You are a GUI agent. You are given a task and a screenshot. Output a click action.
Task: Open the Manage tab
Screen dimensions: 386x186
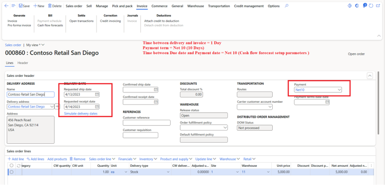pyautogui.click(x=102, y=6)
